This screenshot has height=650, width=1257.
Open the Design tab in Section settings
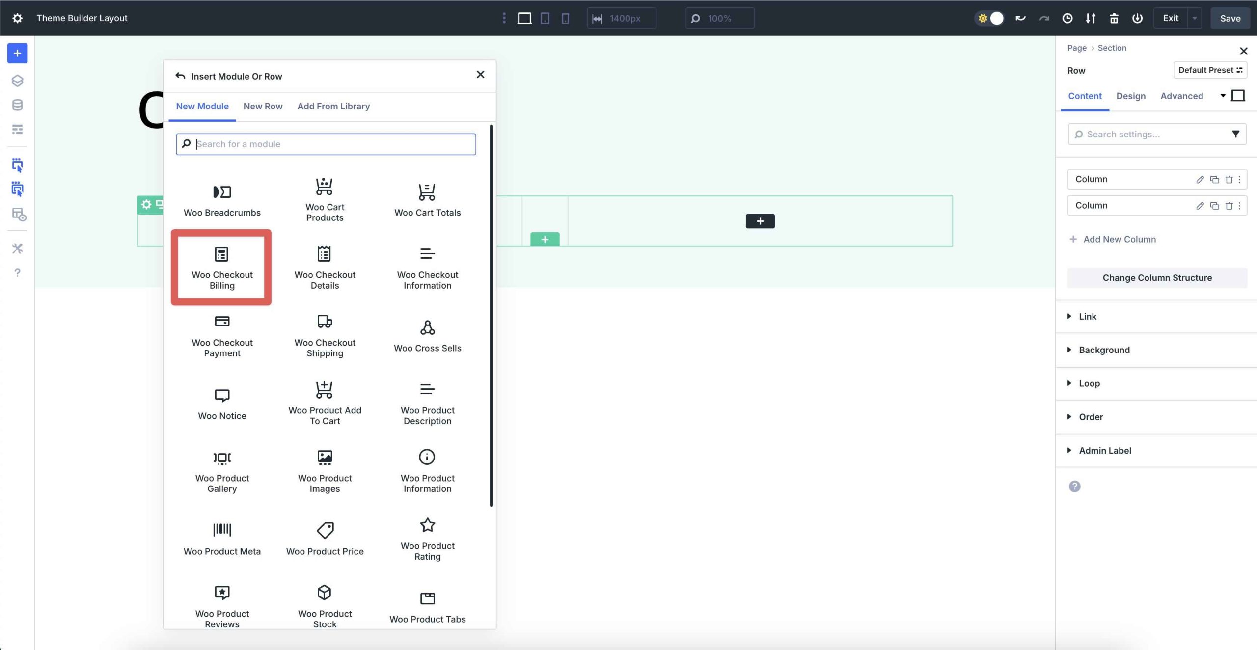pyautogui.click(x=1130, y=96)
